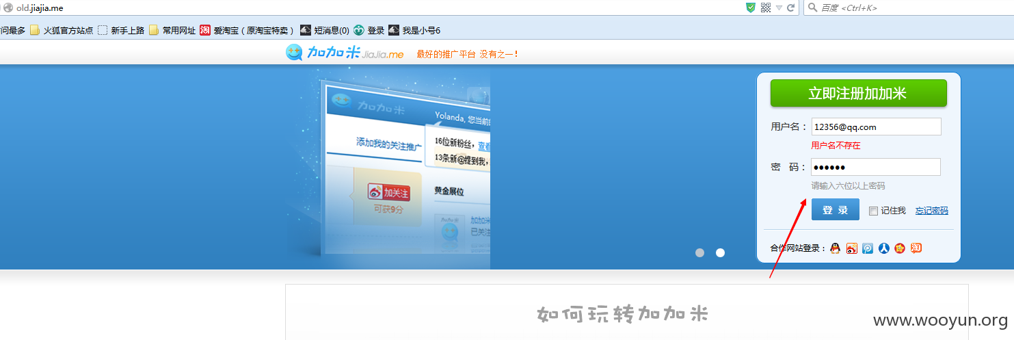The width and height of the screenshot is (1014, 340).
Task: Open the 我是小号6 bookmark
Action: 414,30
